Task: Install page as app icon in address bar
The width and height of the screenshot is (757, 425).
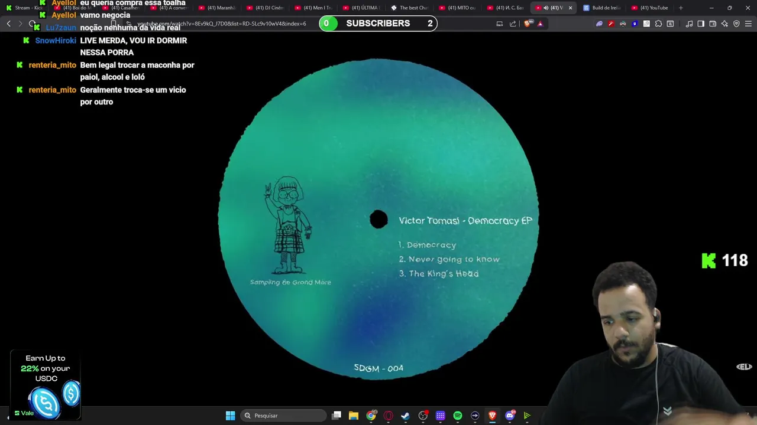Action: 500,24
